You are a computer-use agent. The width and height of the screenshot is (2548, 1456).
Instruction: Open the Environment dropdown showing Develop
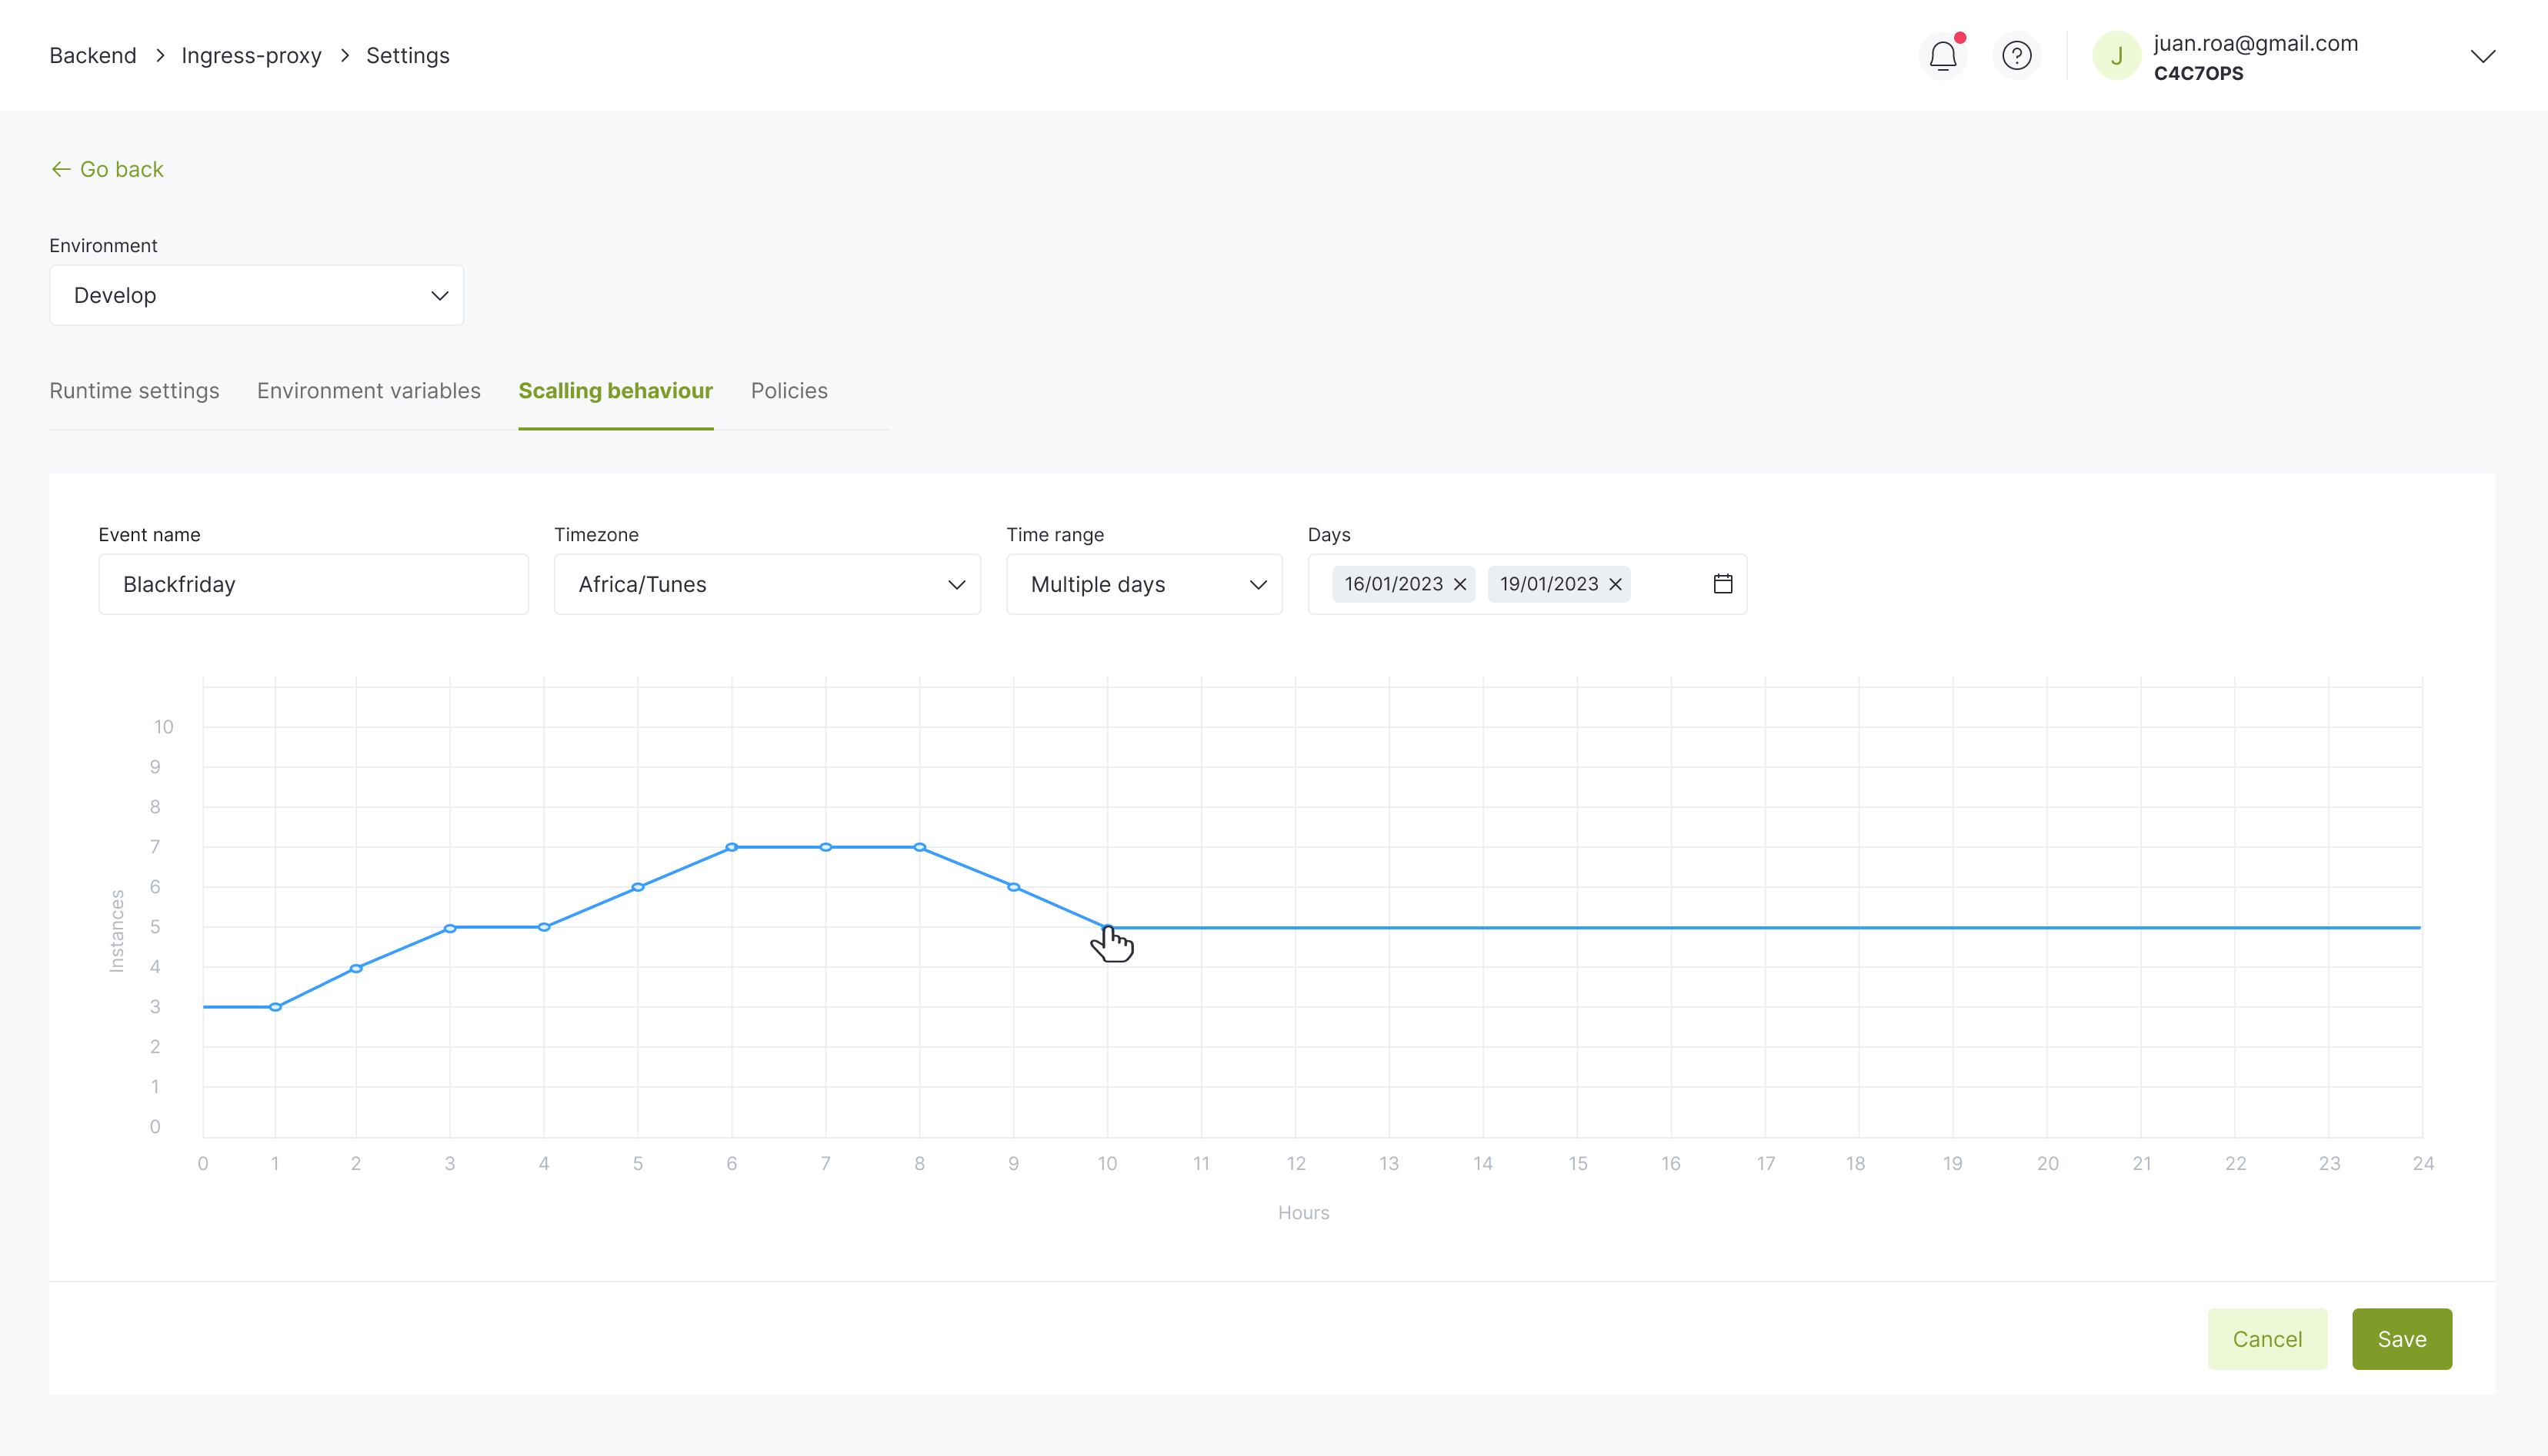click(x=256, y=295)
